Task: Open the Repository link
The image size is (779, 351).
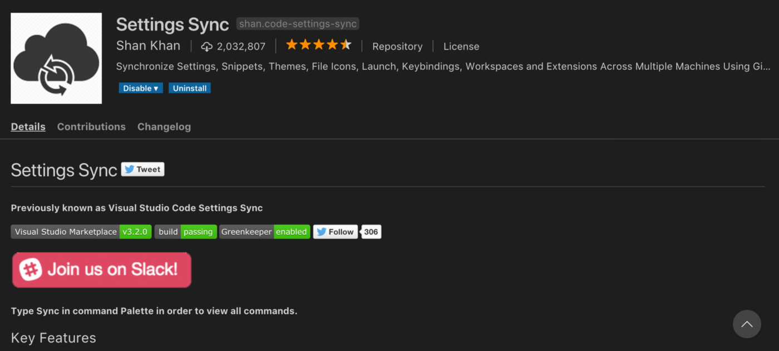Action: (397, 47)
